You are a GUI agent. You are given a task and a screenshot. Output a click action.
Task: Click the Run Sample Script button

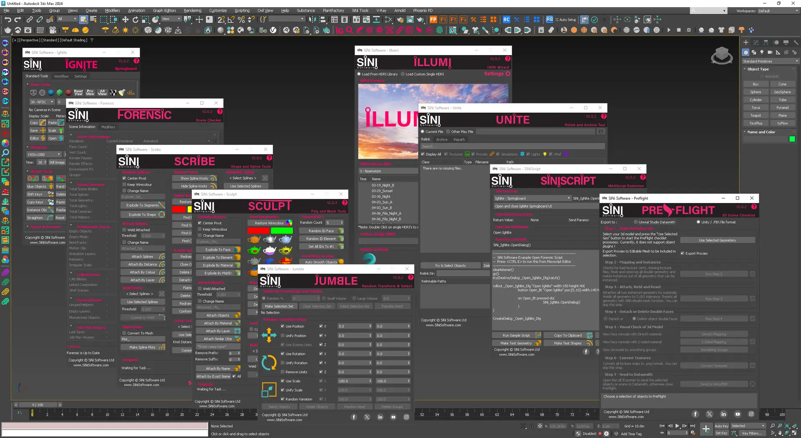tap(516, 335)
